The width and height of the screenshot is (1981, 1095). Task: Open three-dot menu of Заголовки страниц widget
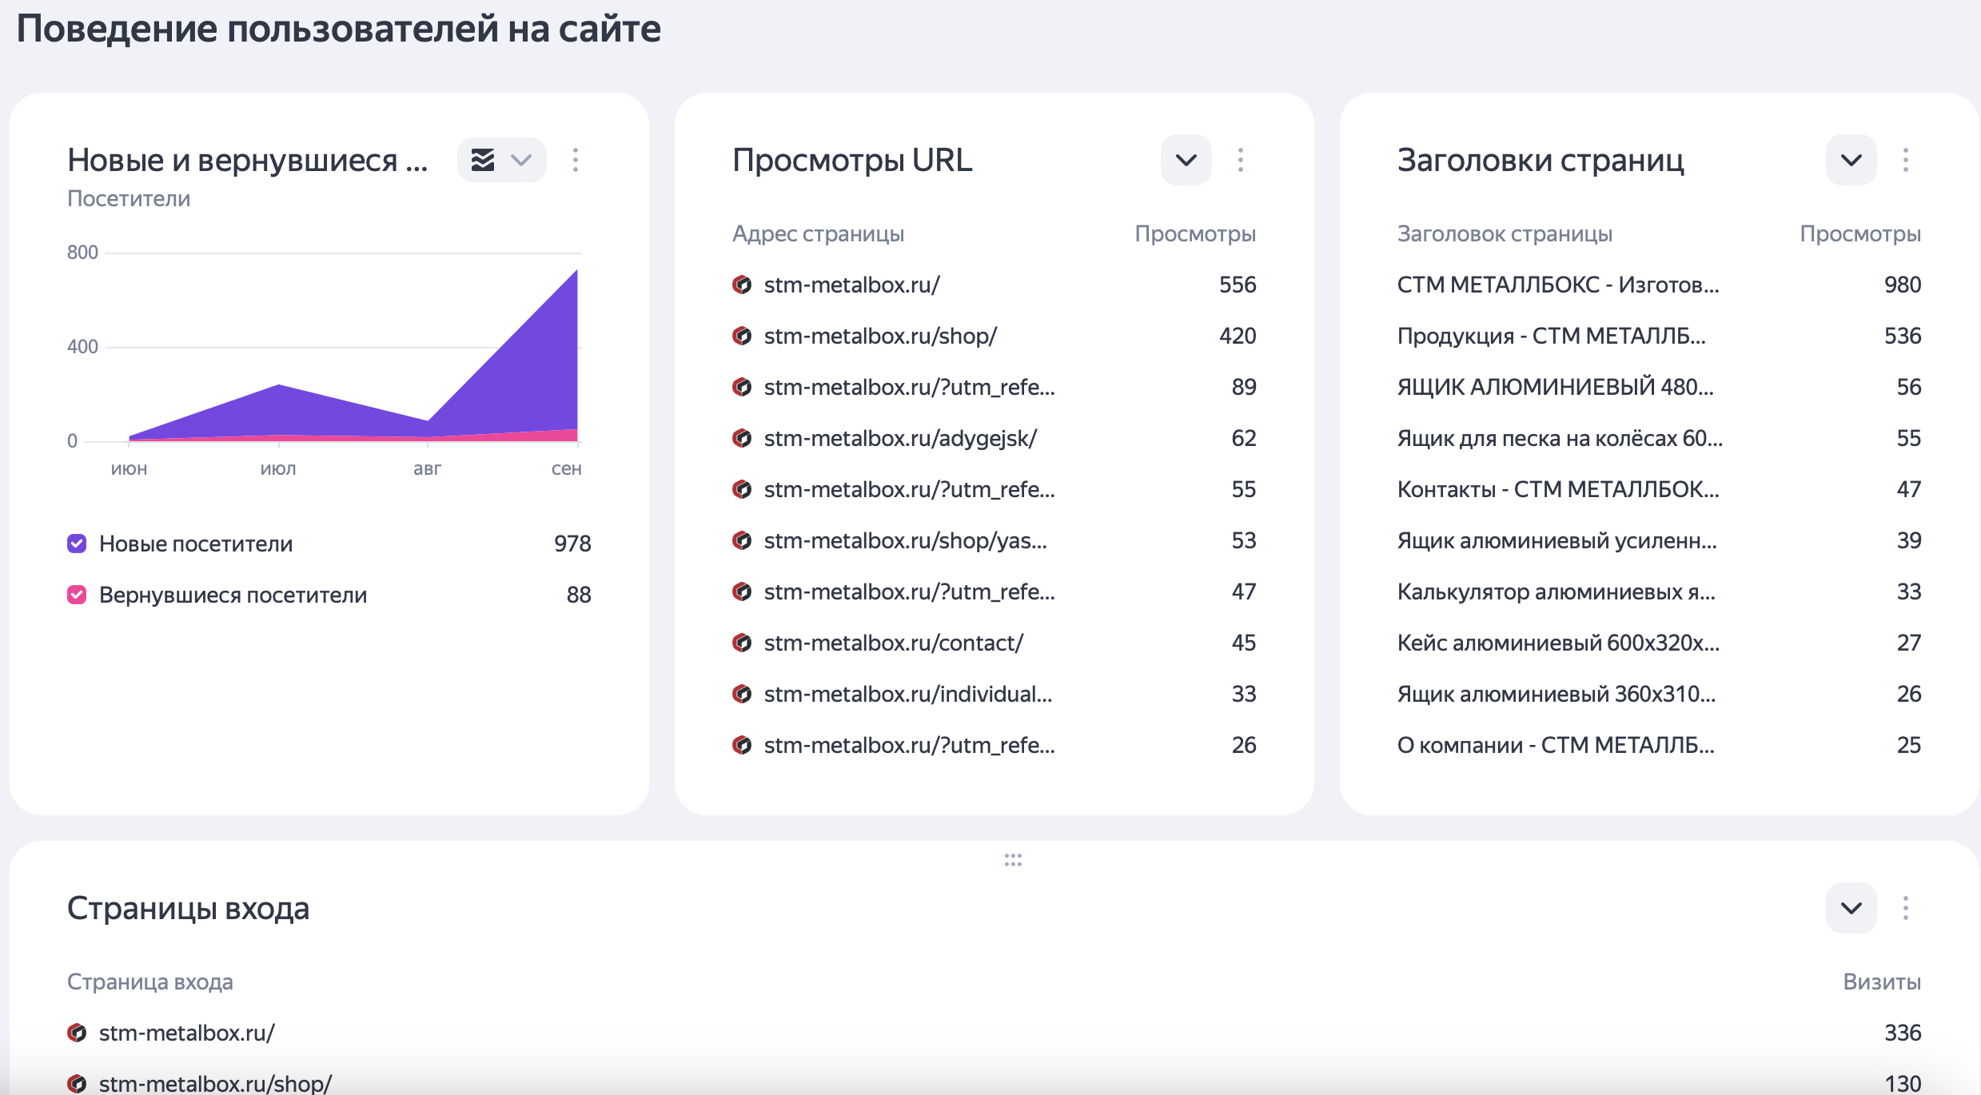[x=1906, y=160]
